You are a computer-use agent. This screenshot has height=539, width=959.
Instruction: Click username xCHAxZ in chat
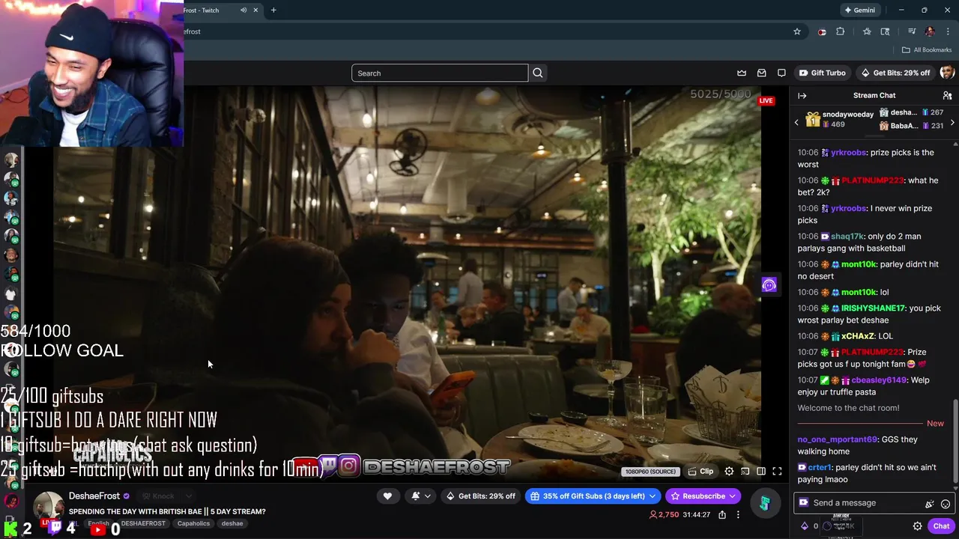858,336
